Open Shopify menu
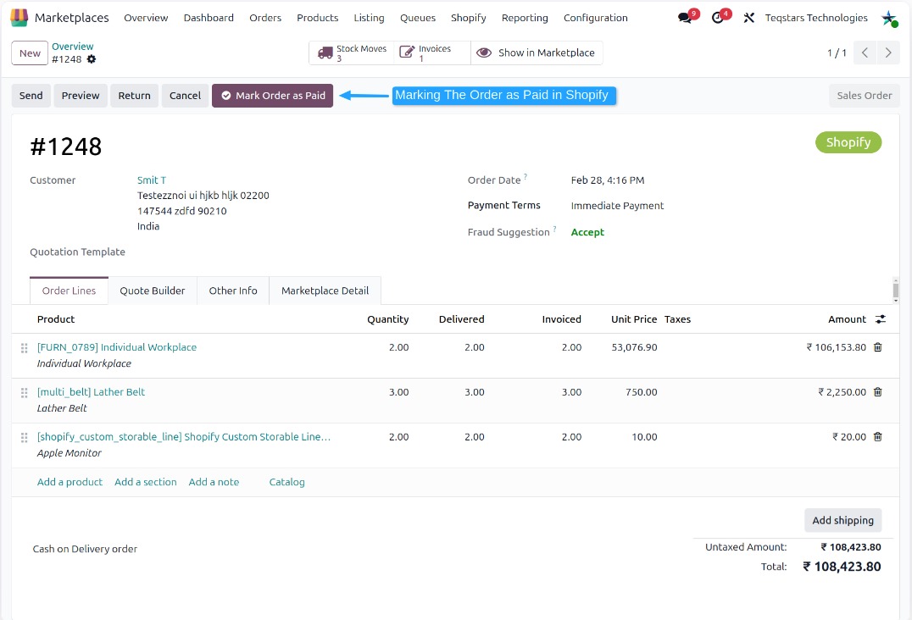The width and height of the screenshot is (912, 620). [x=468, y=18]
